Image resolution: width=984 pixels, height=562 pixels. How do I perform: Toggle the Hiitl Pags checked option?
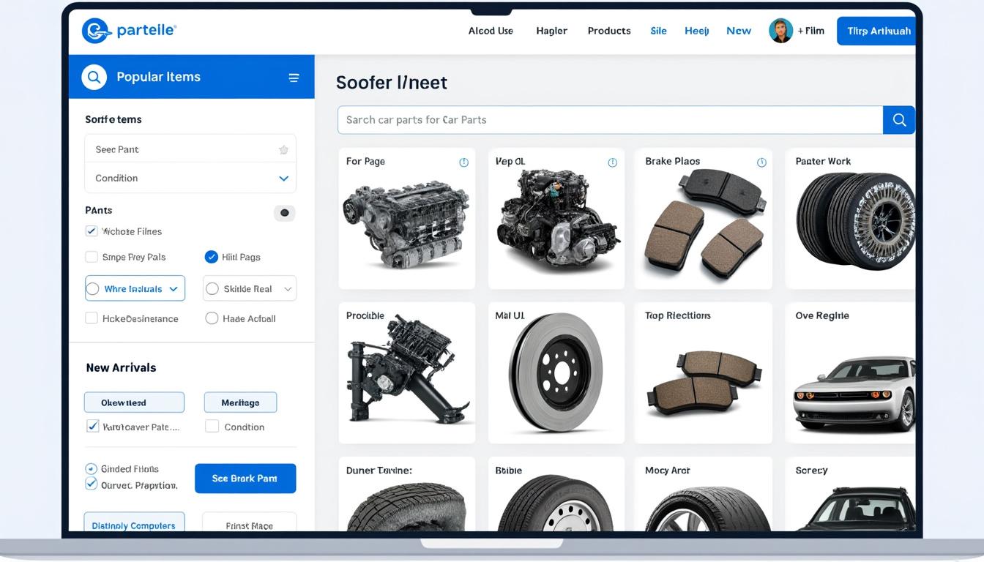[x=211, y=257]
